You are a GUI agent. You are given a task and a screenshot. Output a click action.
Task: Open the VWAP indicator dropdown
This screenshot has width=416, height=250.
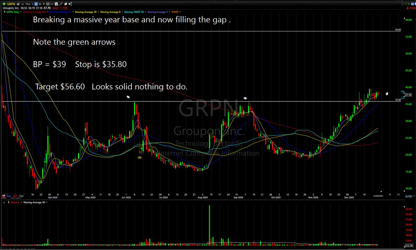pyautogui.click(x=180, y=12)
